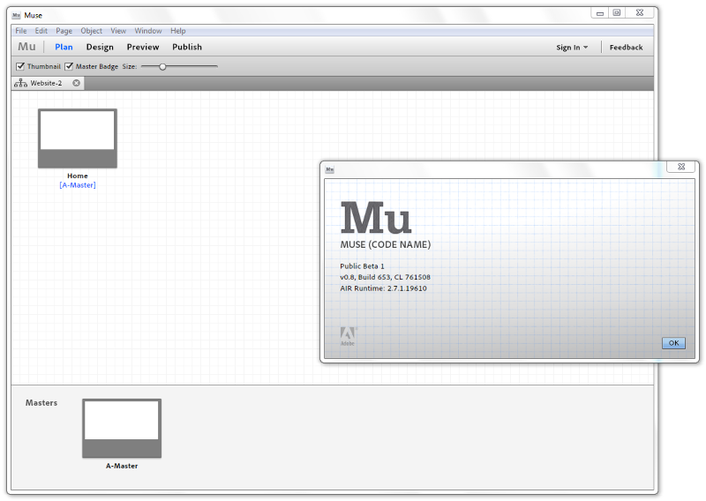This screenshot has width=706, height=501.
Task: Open the Help menu
Action: [178, 31]
